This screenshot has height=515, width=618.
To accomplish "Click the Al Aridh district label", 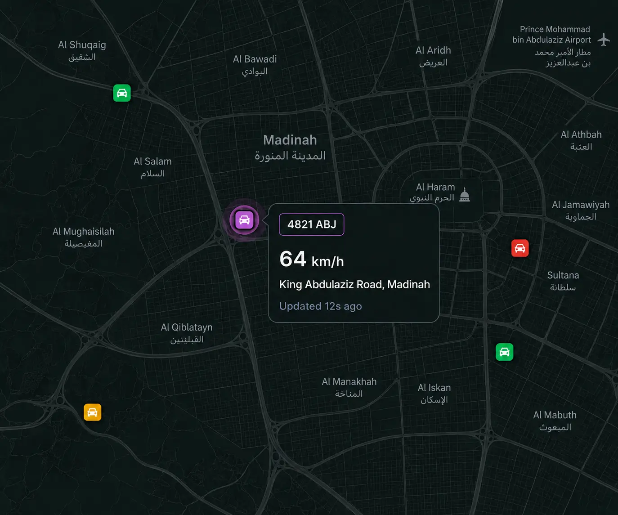I will (x=433, y=56).
